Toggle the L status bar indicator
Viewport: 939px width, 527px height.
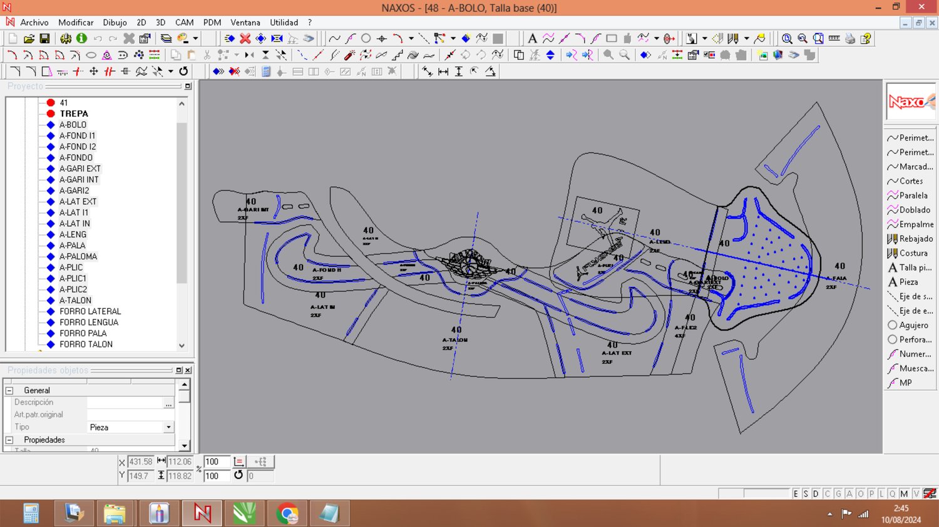pos(881,494)
